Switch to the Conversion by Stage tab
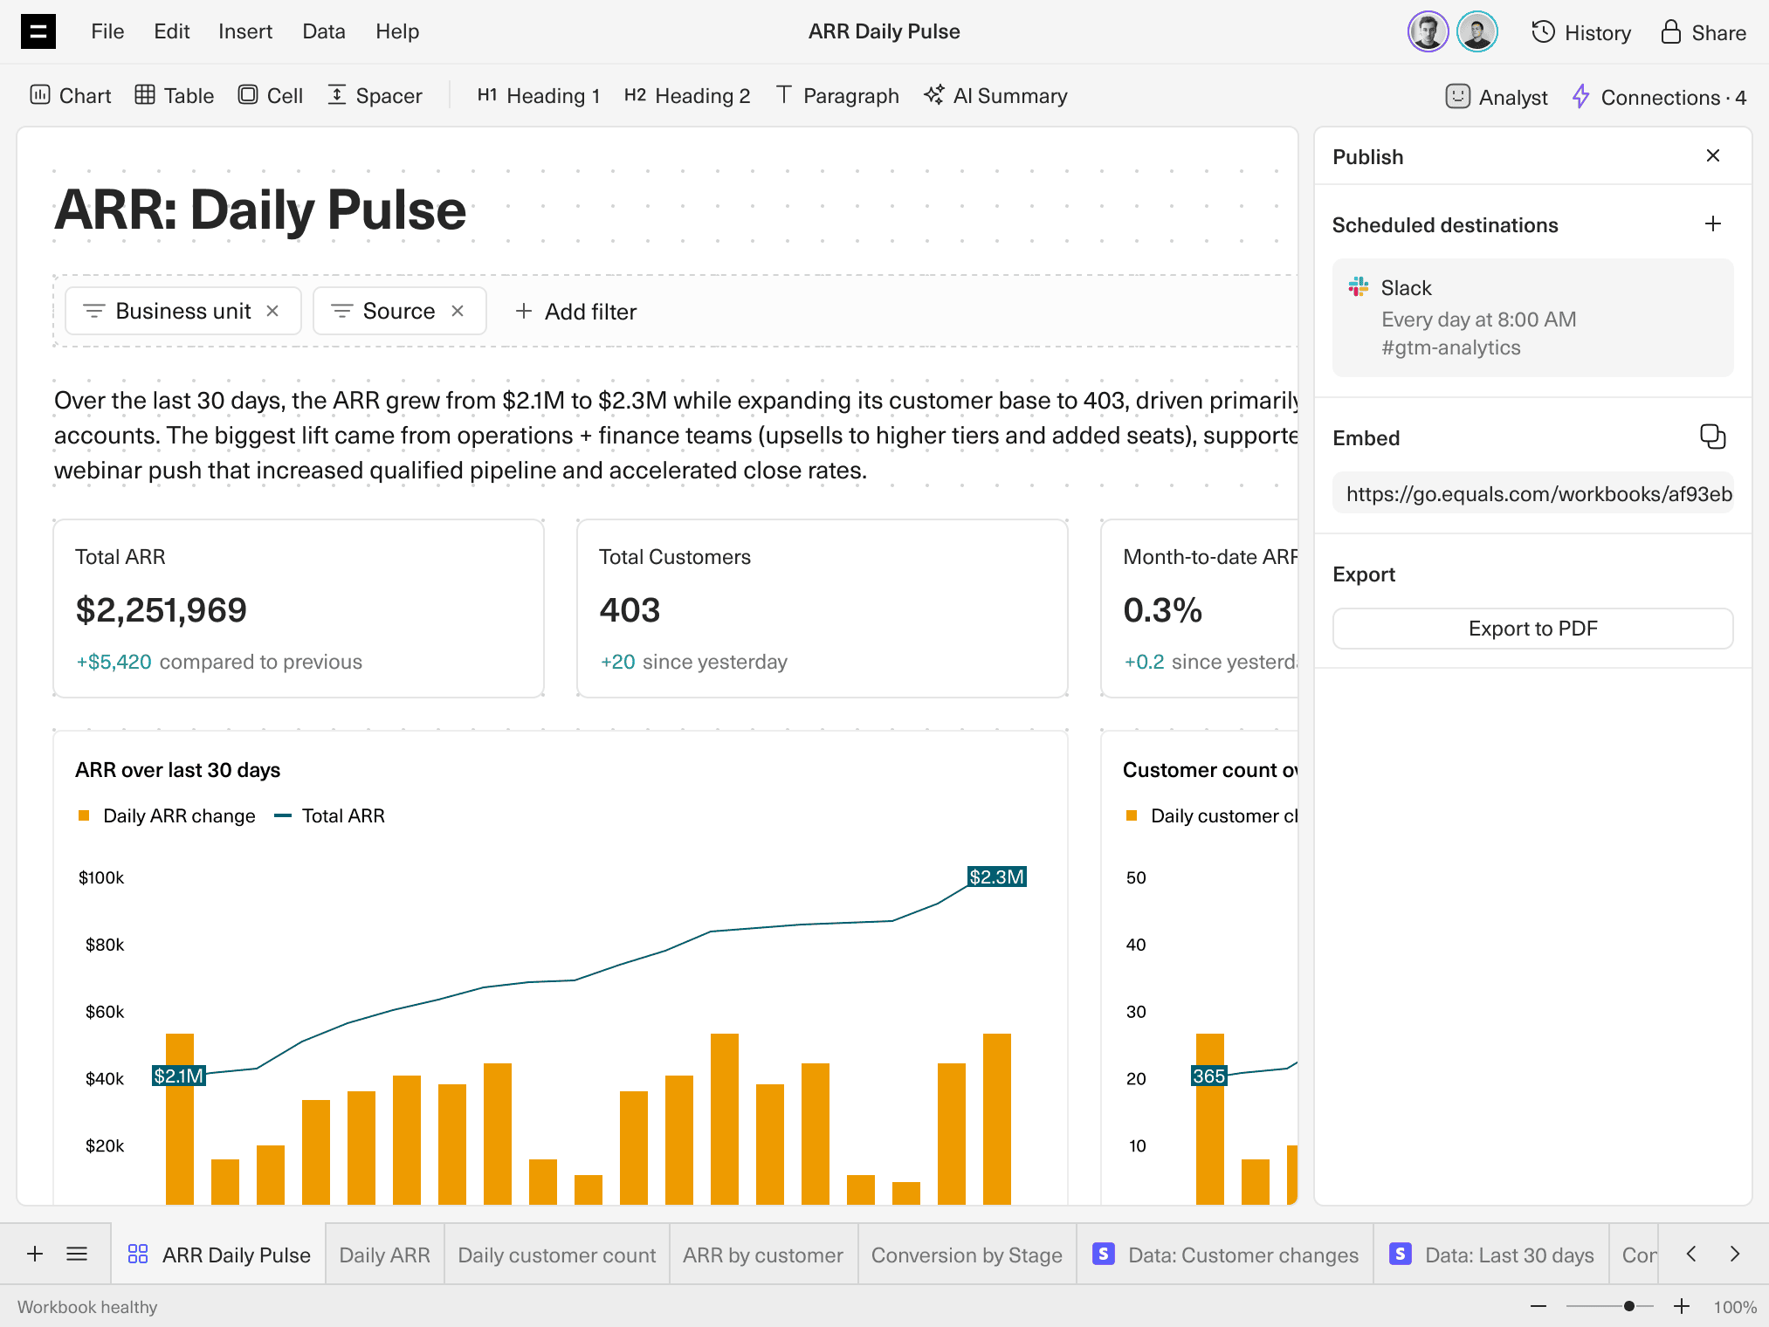 pos(966,1255)
